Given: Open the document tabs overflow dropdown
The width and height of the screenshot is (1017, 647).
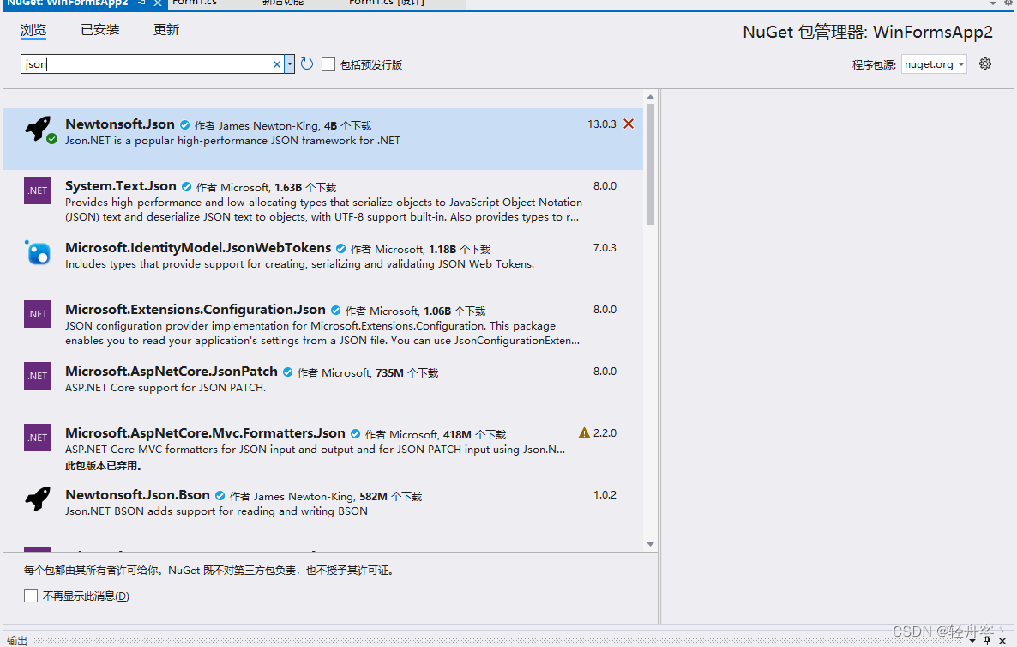Looking at the screenshot, I should (993, 3).
